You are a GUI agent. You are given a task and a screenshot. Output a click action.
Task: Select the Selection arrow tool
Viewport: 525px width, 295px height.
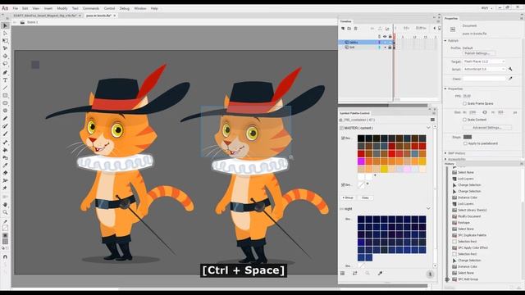(x=5, y=25)
